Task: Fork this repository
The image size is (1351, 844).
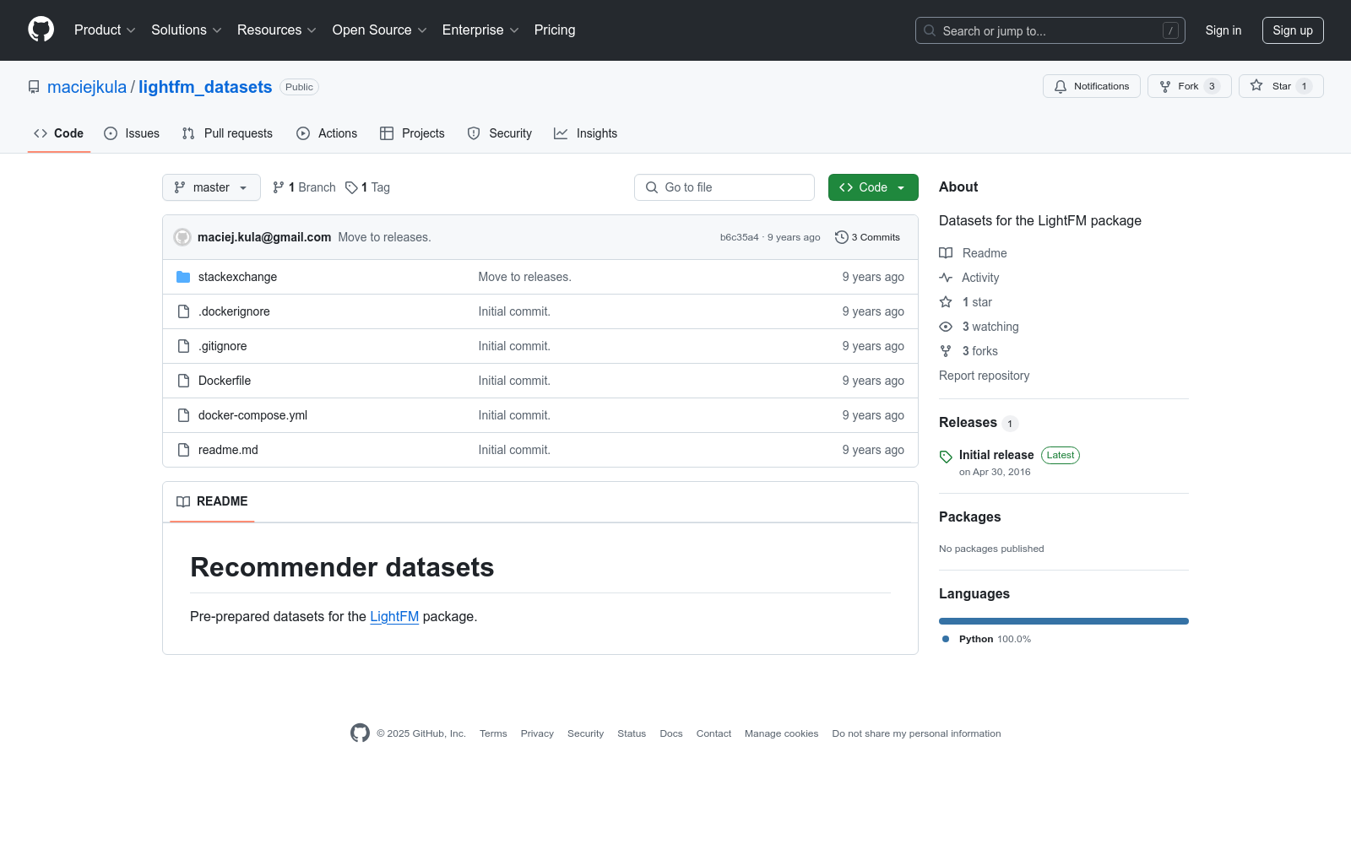Action: coord(1190,86)
